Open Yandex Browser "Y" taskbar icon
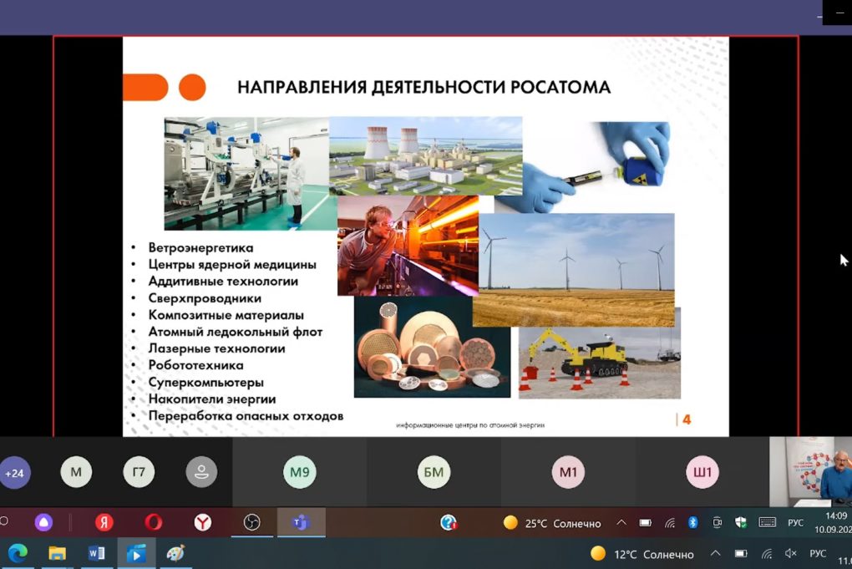852x569 pixels. coord(203,522)
